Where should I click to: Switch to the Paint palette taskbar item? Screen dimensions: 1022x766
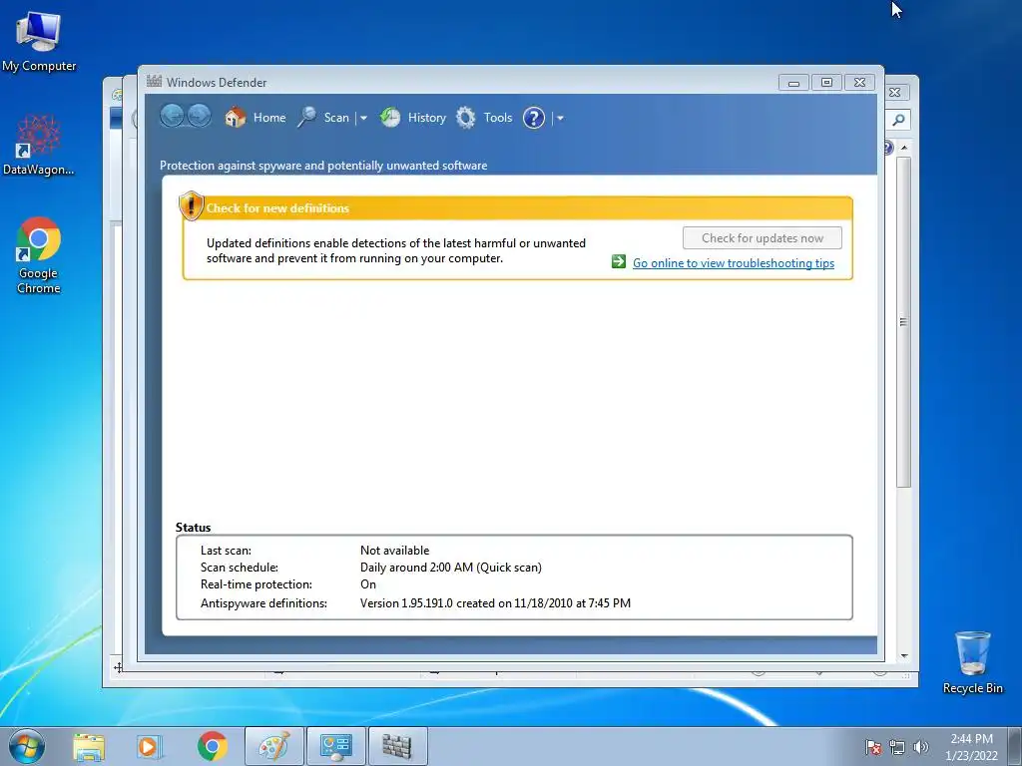coord(273,746)
